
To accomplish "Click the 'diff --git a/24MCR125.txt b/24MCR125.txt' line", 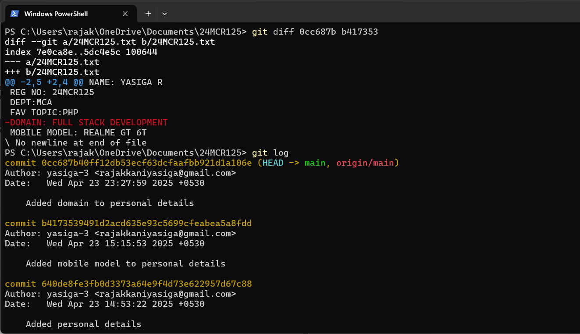I will (110, 42).
